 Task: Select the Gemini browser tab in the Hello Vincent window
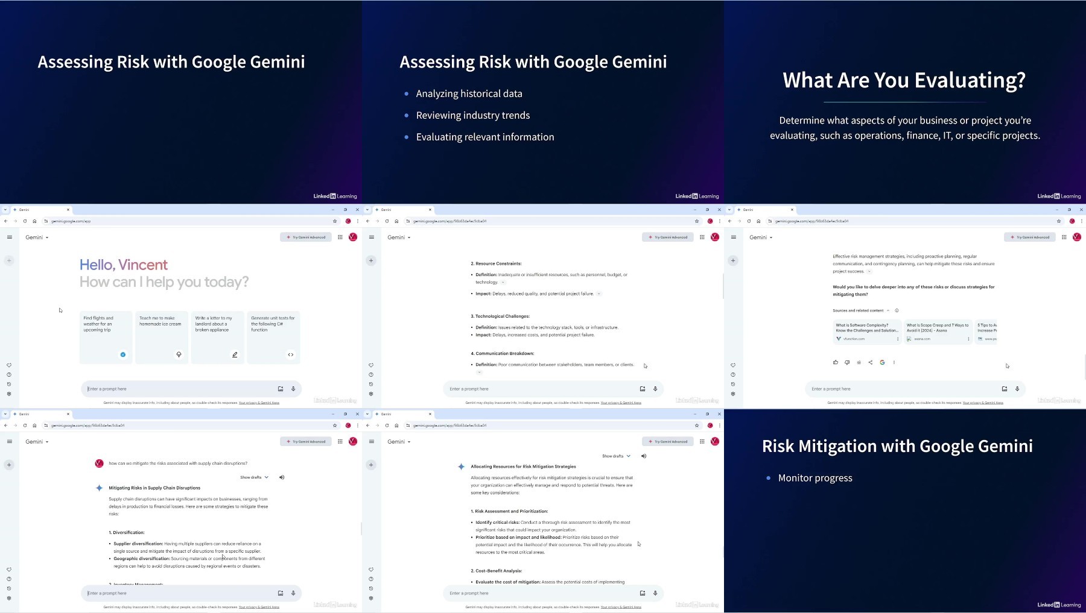pos(41,210)
